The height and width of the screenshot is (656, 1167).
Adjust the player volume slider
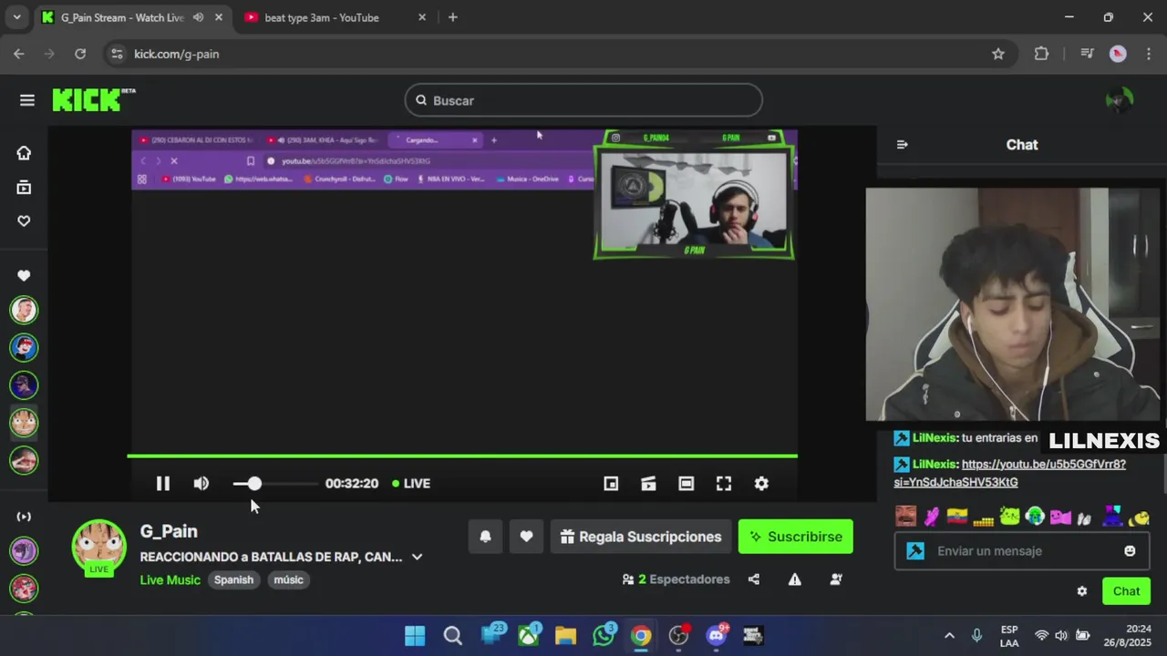point(274,484)
